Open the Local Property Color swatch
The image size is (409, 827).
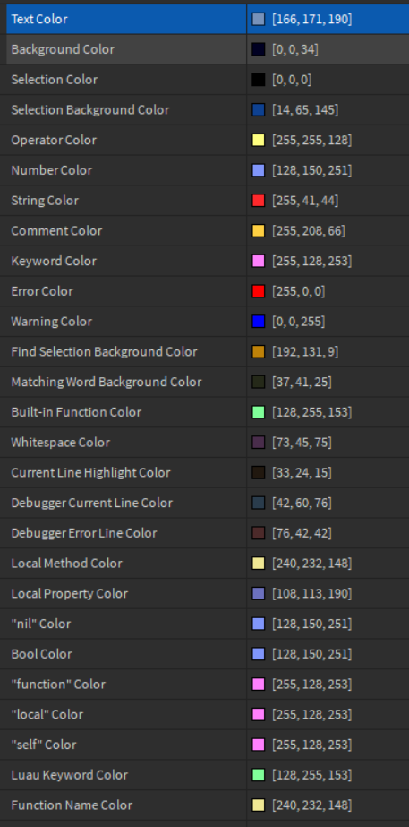(x=259, y=594)
